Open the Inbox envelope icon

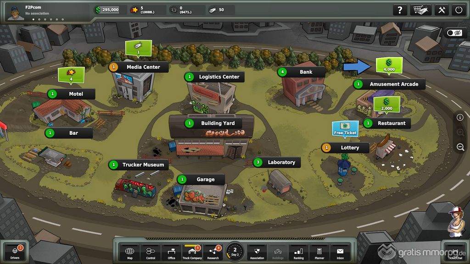click(x=340, y=253)
